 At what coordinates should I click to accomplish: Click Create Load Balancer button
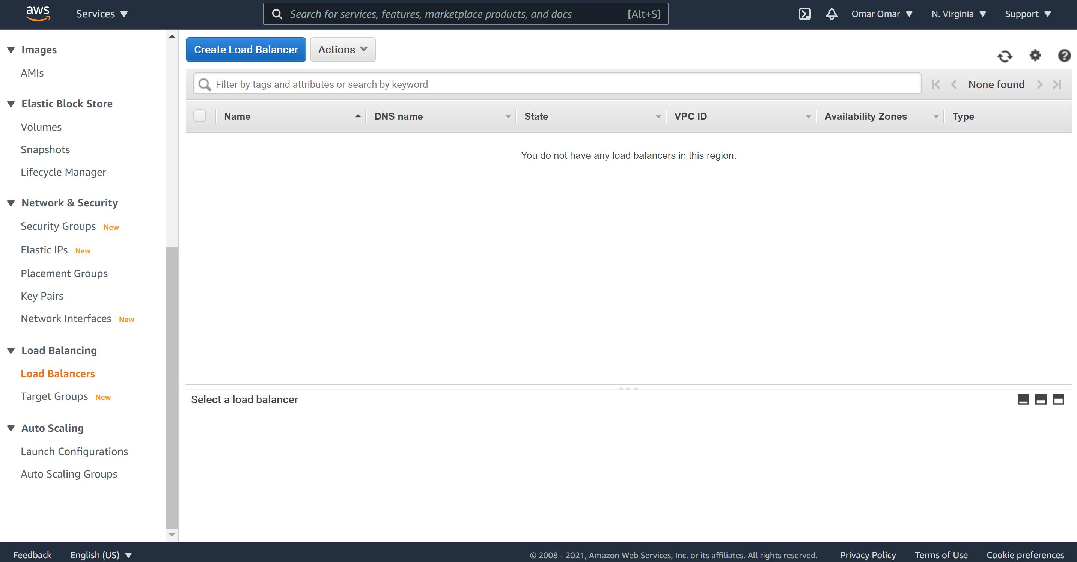pyautogui.click(x=246, y=49)
